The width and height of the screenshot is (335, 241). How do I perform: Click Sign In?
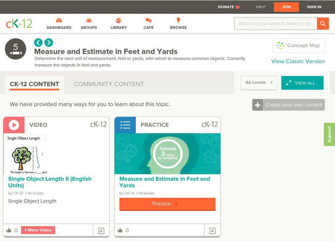pos(314,7)
